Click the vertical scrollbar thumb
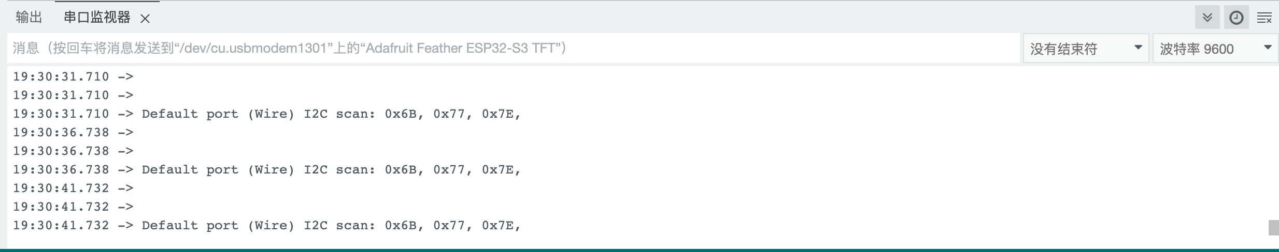The height and width of the screenshot is (252, 1279). (1273, 227)
